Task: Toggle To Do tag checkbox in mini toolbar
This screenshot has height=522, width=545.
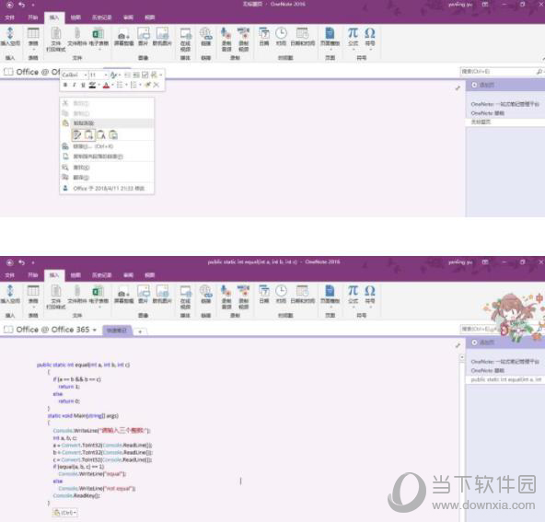Action: [x=145, y=75]
